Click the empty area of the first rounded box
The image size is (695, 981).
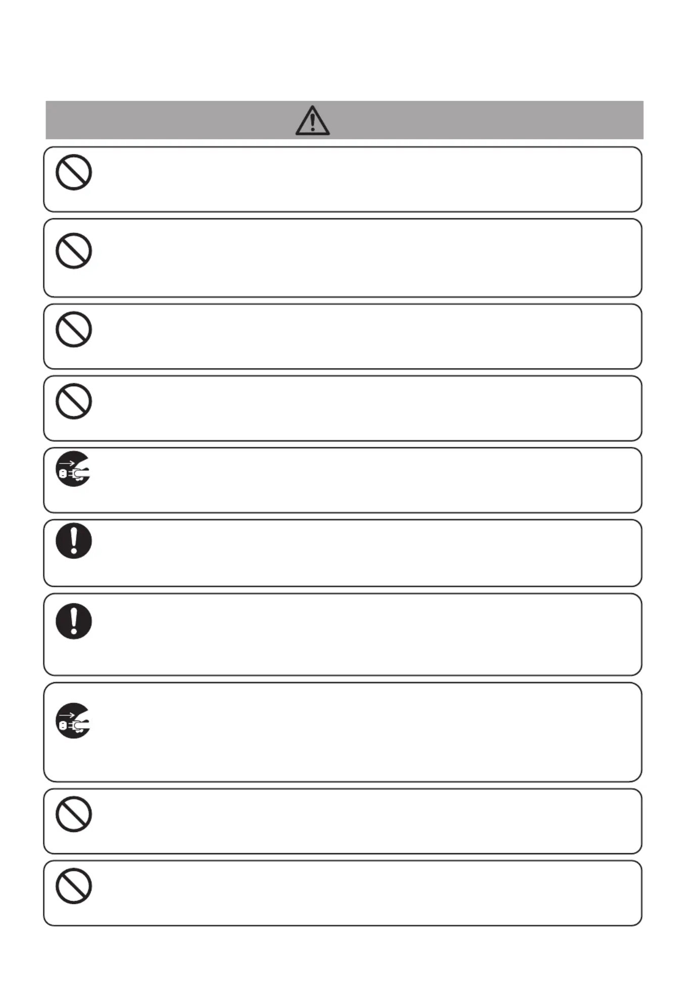click(364, 179)
